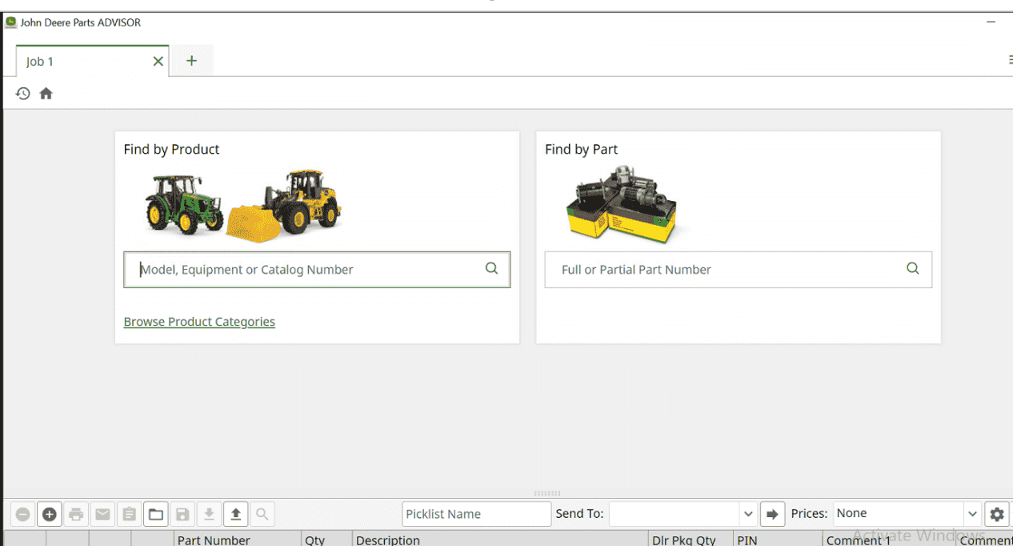The height and width of the screenshot is (546, 1013).
Task: Open a picklist with the folder icon
Action: click(x=156, y=514)
